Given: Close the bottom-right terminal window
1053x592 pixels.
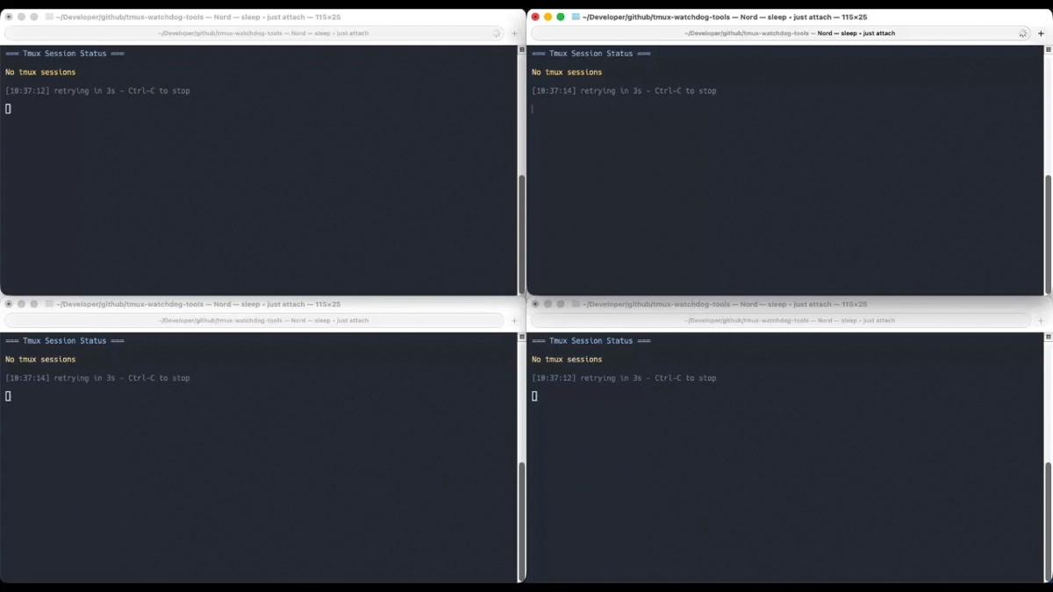Looking at the screenshot, I should click(x=535, y=304).
